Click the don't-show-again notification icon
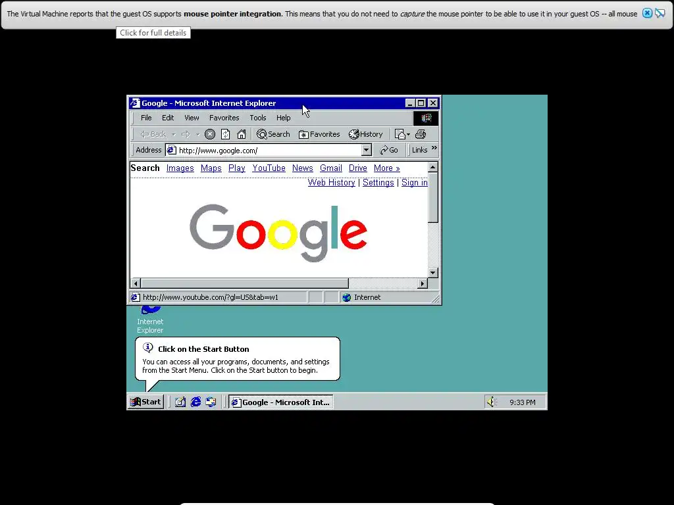The width and height of the screenshot is (674, 505). click(x=660, y=13)
